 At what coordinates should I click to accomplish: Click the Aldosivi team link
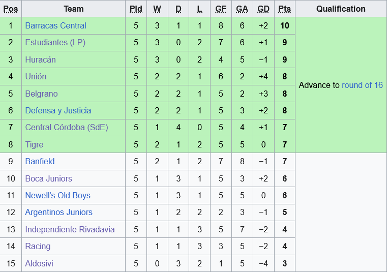pyautogui.click(x=39, y=264)
